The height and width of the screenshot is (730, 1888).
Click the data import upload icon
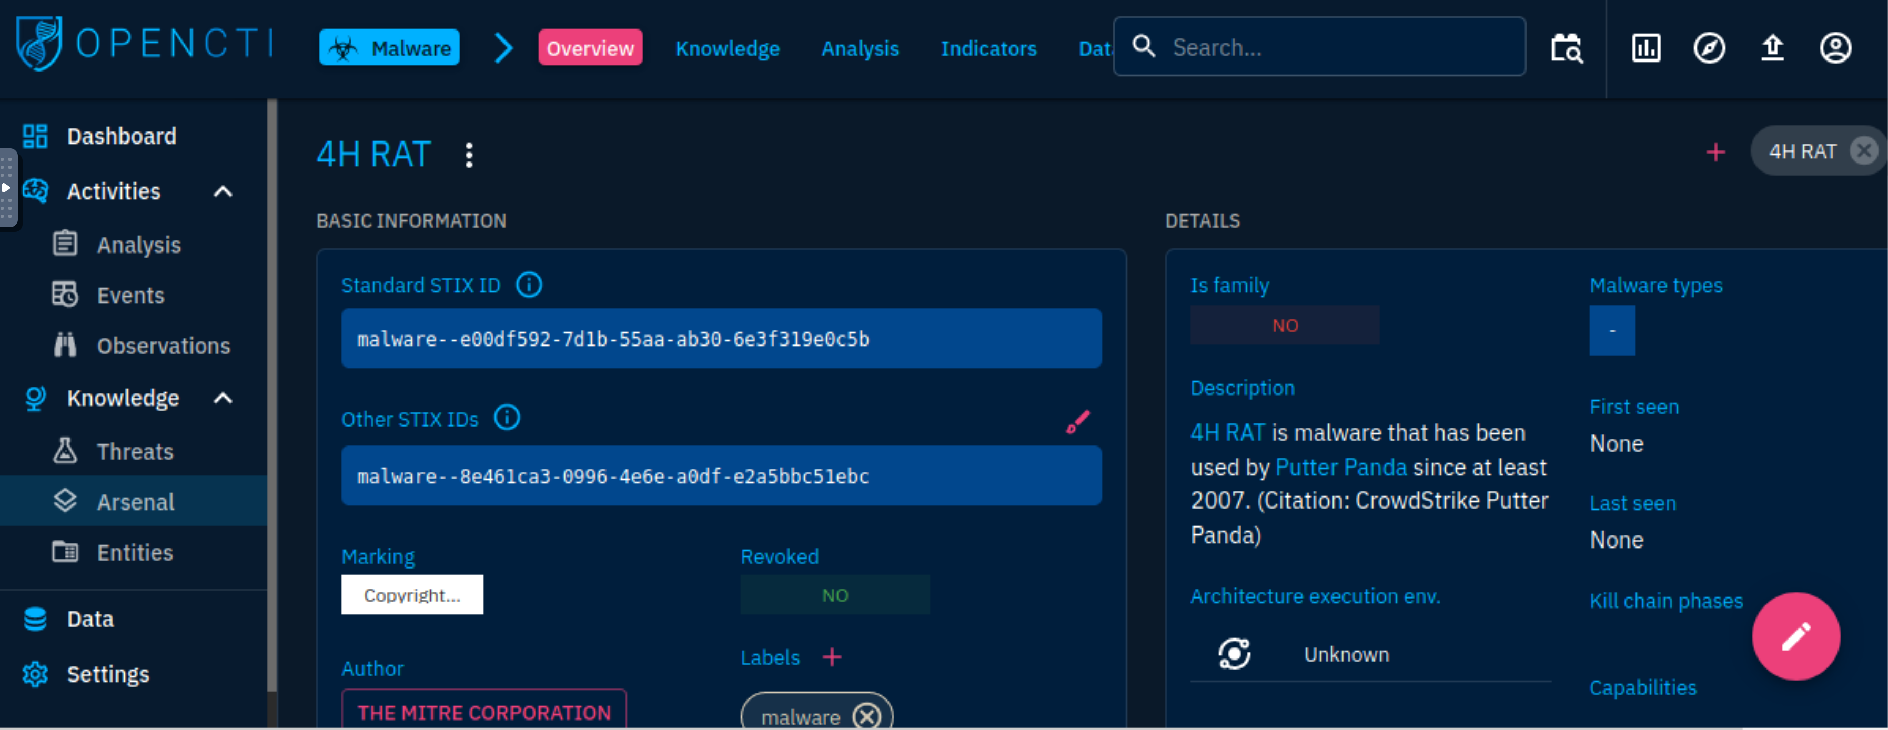[x=1772, y=48]
